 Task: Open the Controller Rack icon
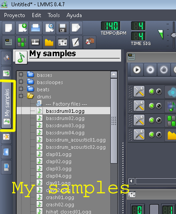point(90,42)
